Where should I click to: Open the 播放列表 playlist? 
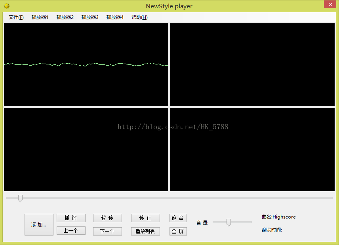pos(145,232)
